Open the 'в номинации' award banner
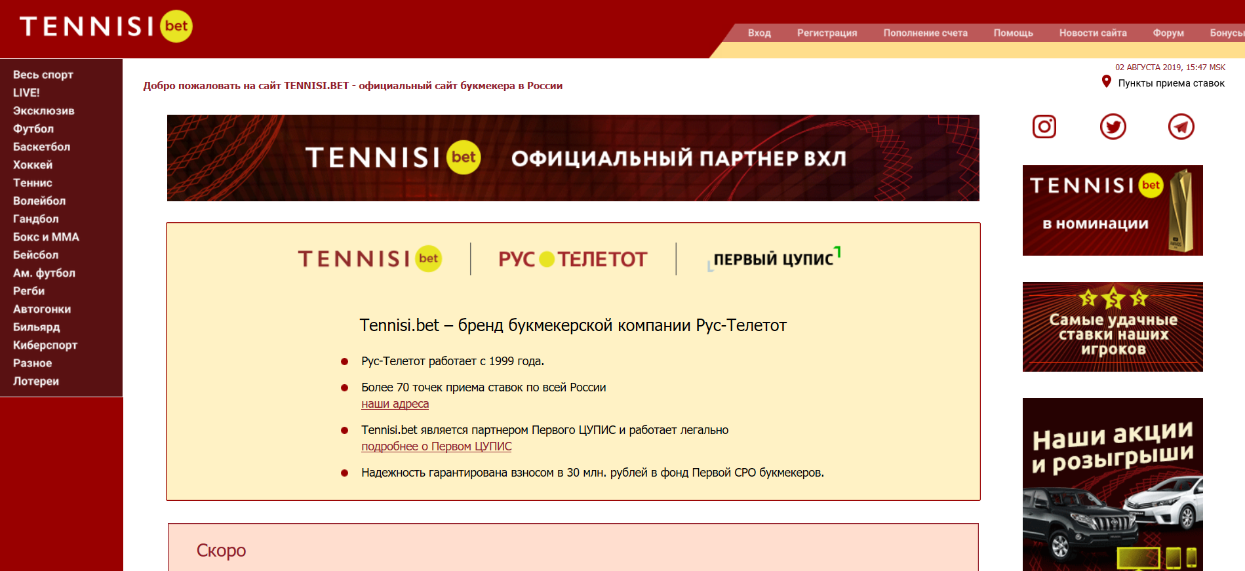 pos(1112,210)
